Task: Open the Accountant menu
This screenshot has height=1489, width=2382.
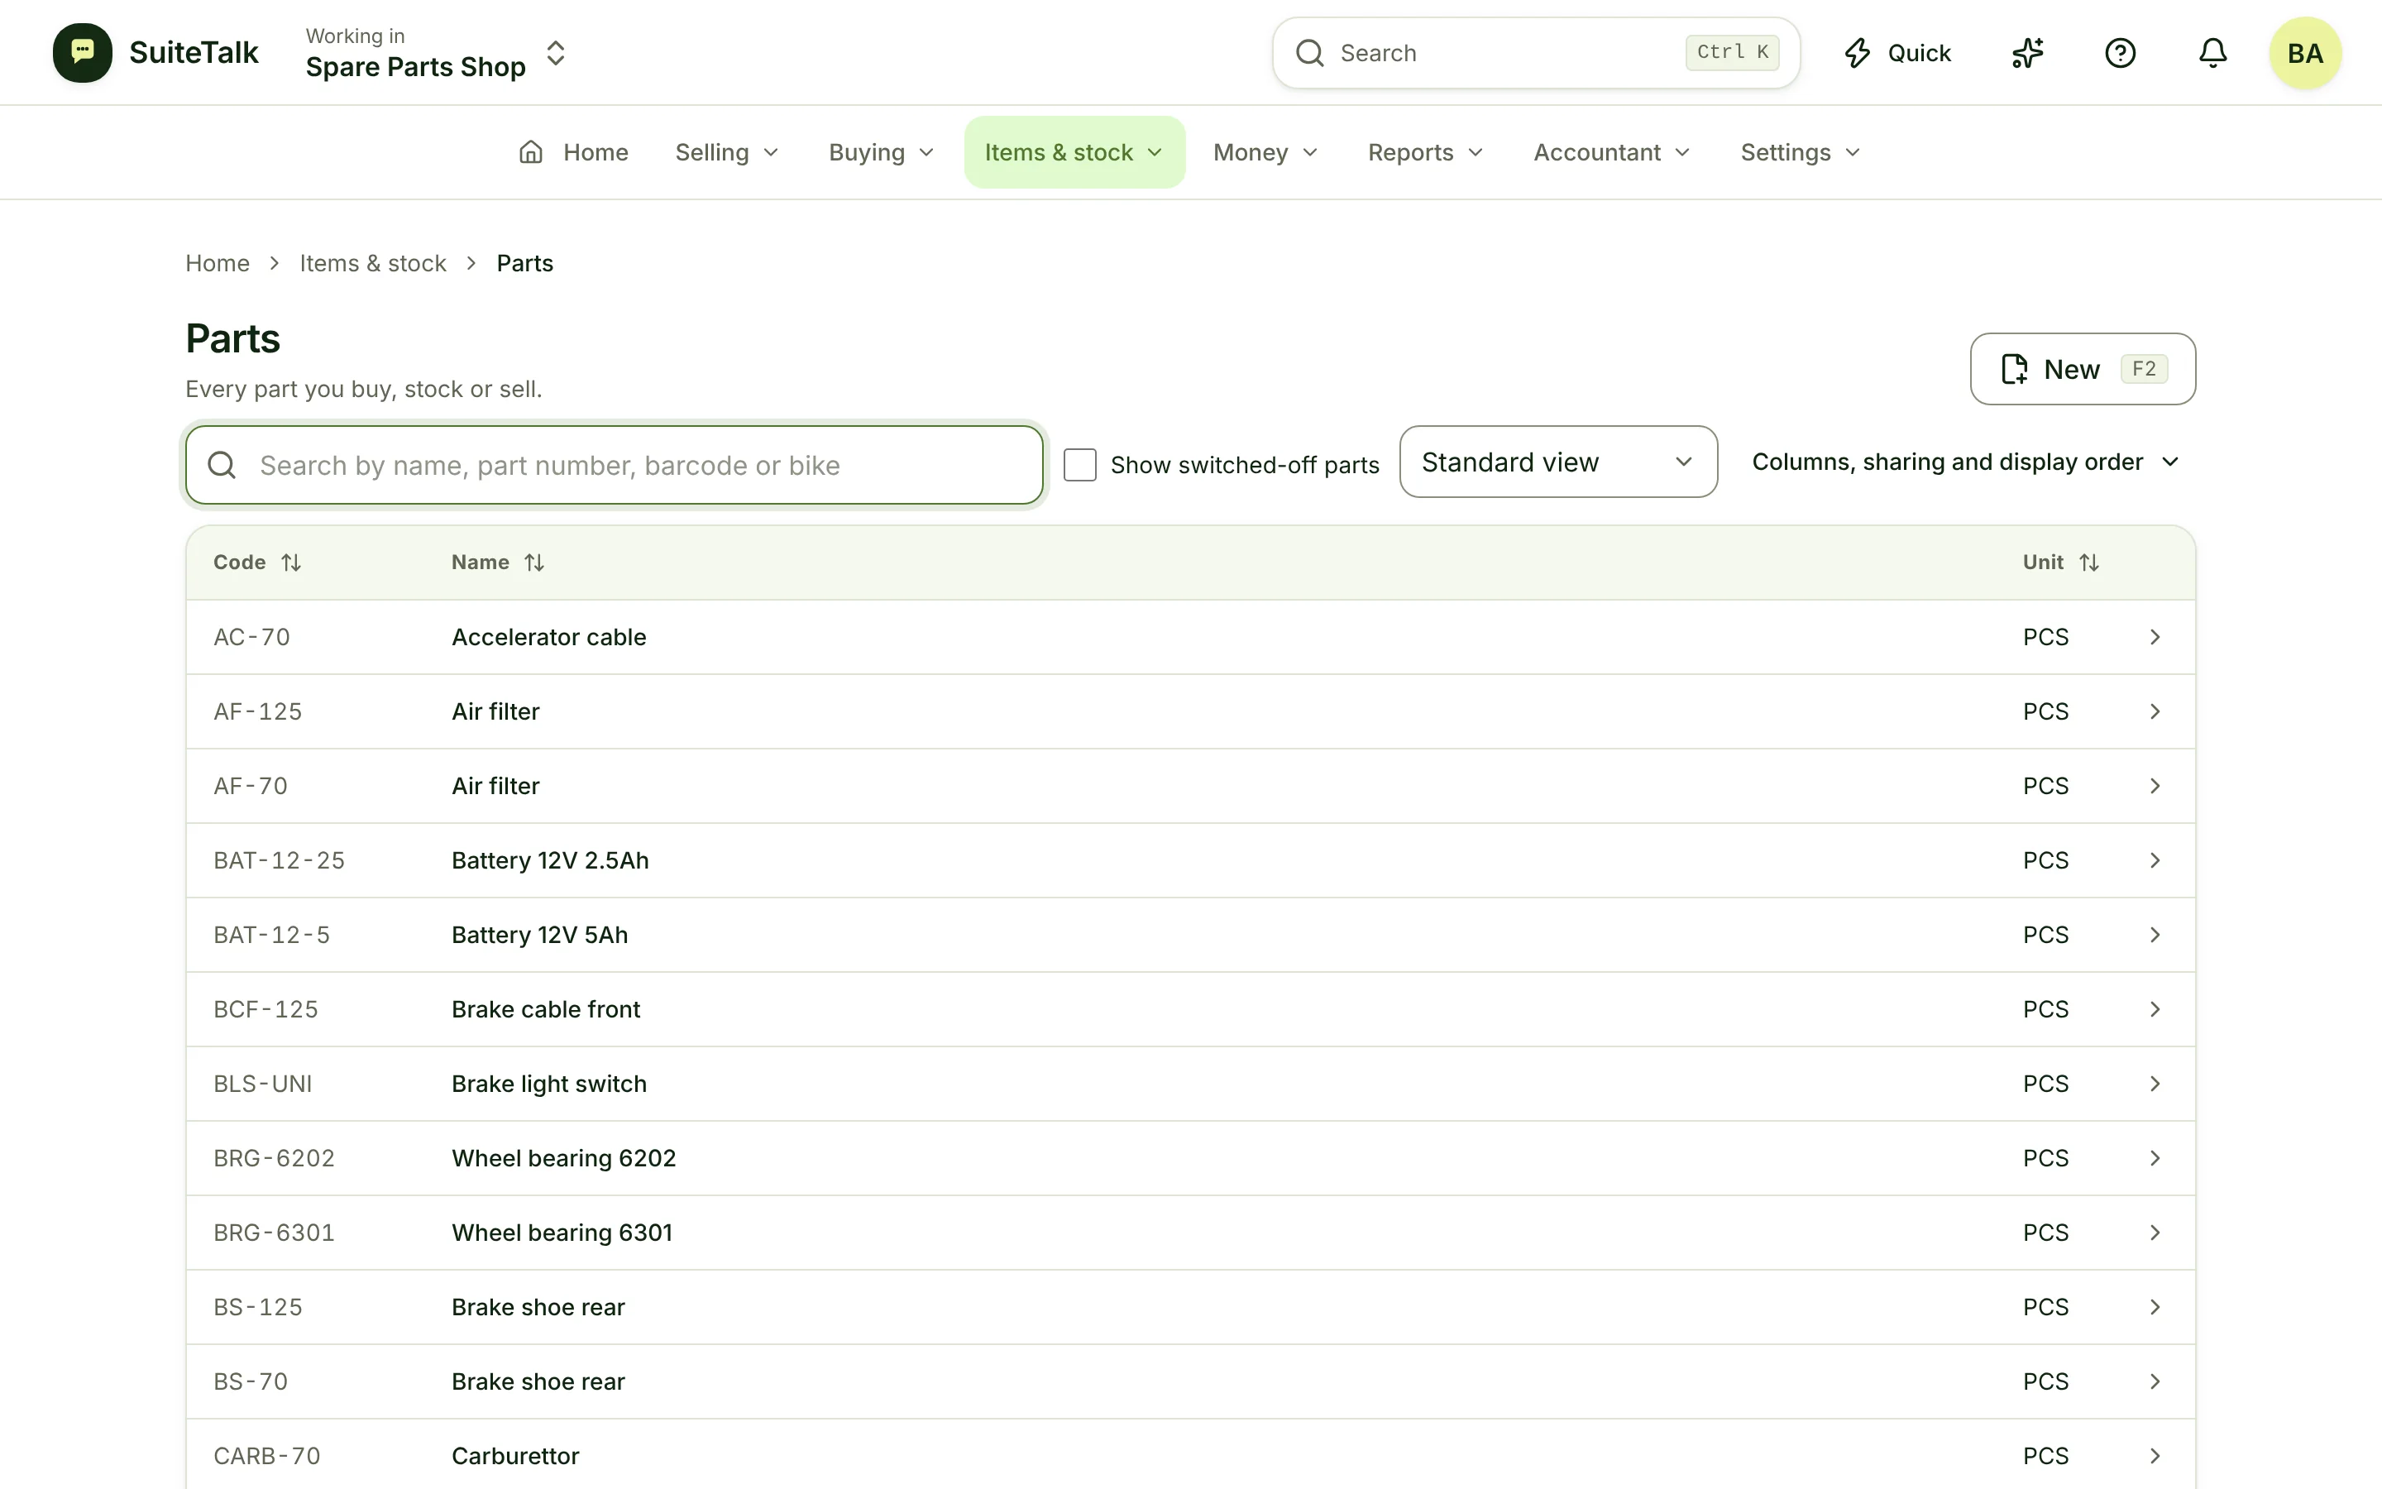Action: tap(1612, 153)
